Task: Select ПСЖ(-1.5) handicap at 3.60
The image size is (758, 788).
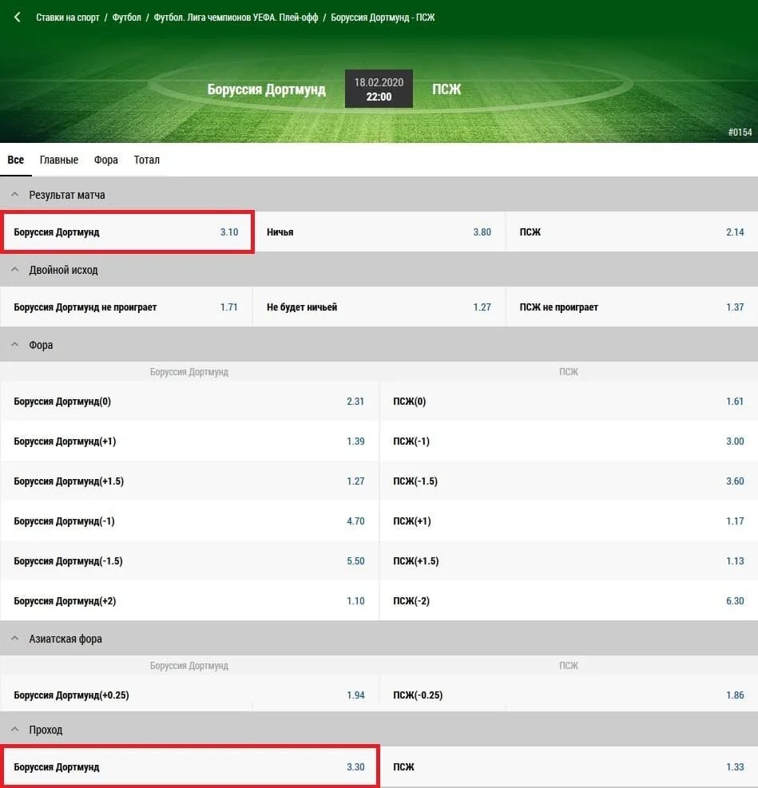Action: pyautogui.click(x=569, y=481)
